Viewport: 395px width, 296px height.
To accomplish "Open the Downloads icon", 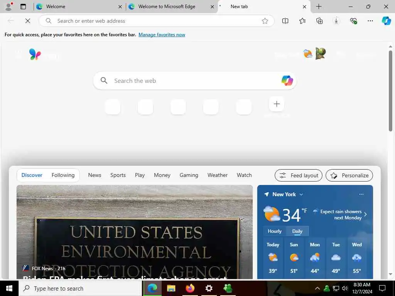I will [x=336, y=21].
